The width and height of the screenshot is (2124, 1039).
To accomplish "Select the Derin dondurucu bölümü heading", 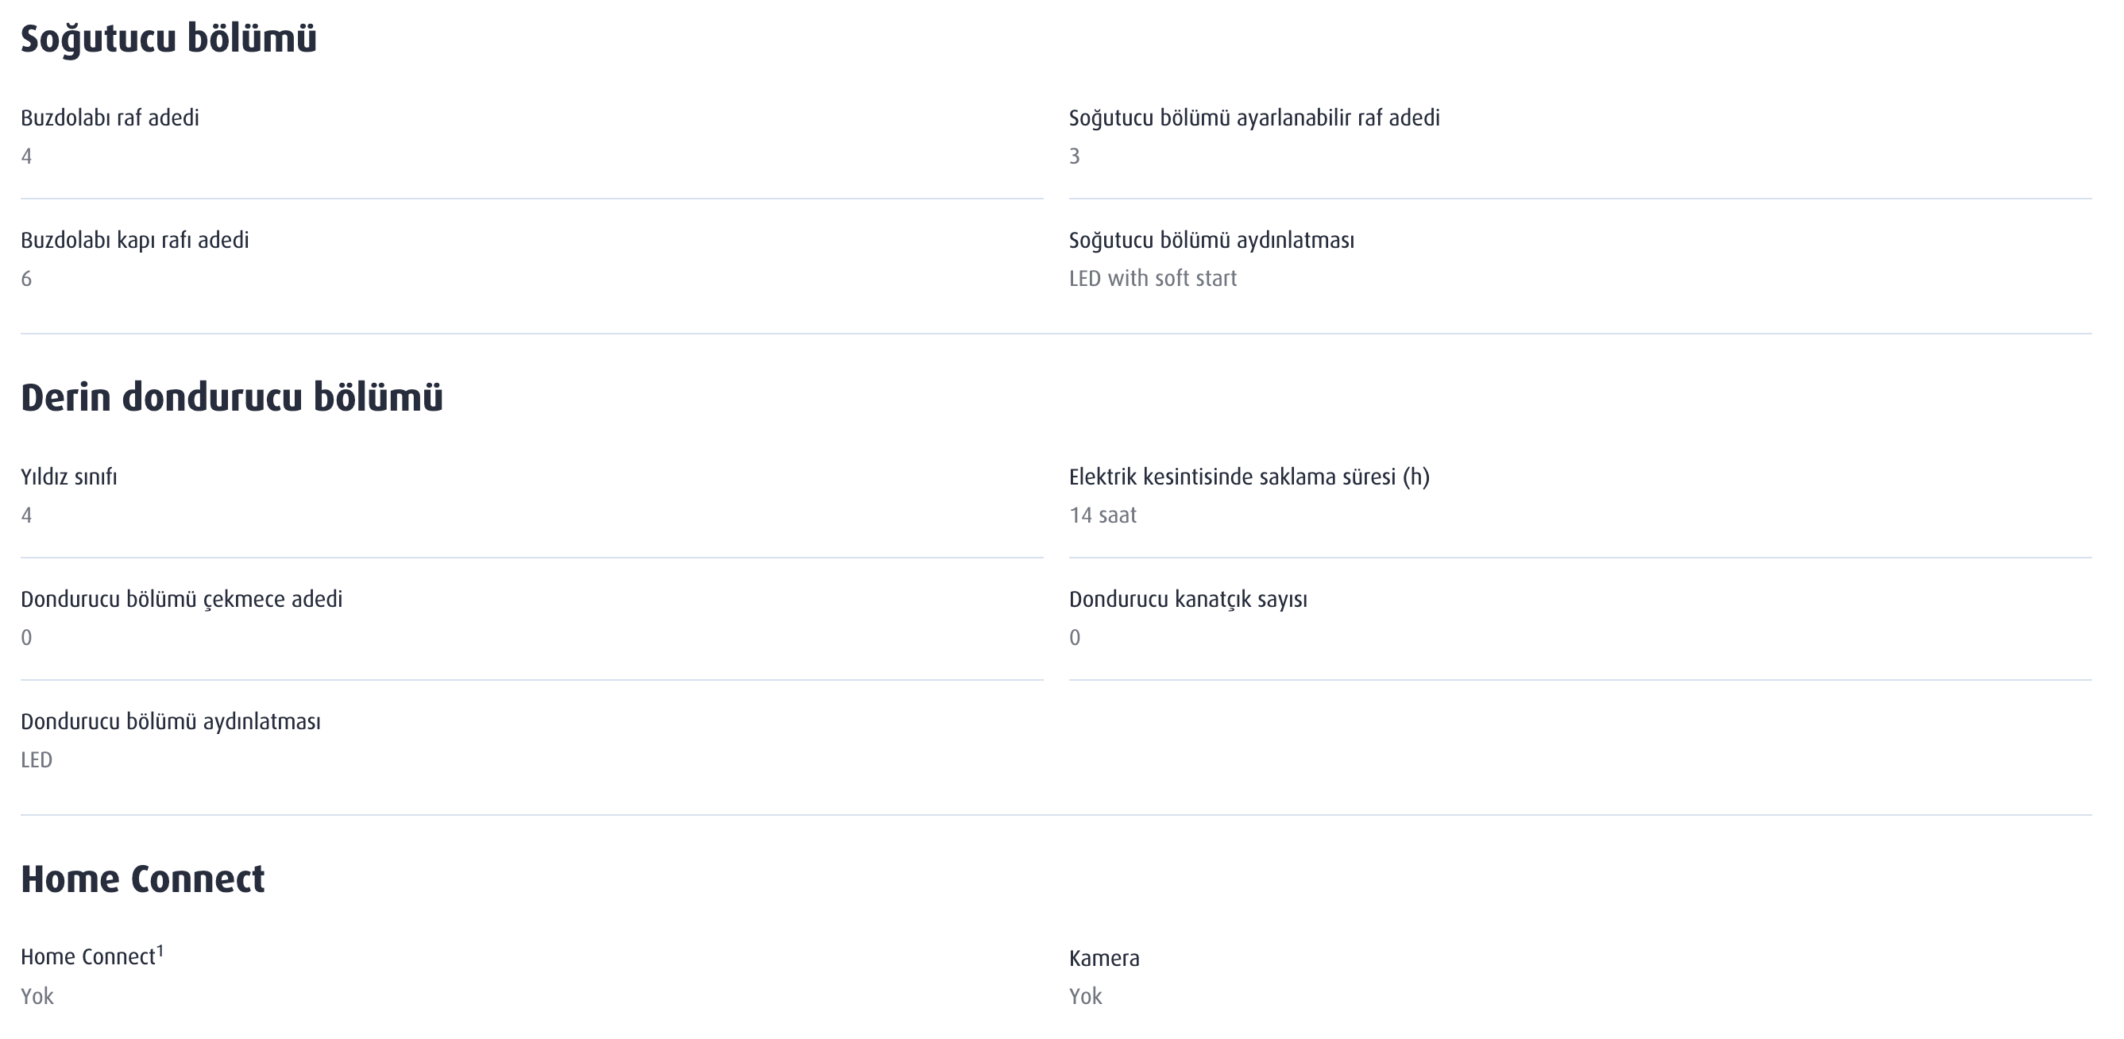I will click(232, 397).
